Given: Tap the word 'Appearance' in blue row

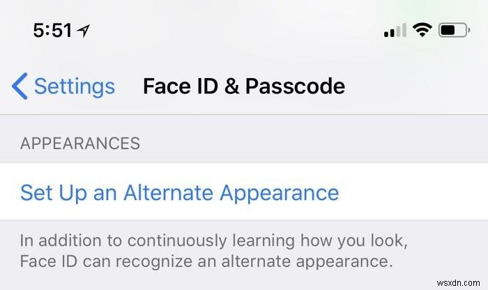Looking at the screenshot, I should tap(280, 193).
